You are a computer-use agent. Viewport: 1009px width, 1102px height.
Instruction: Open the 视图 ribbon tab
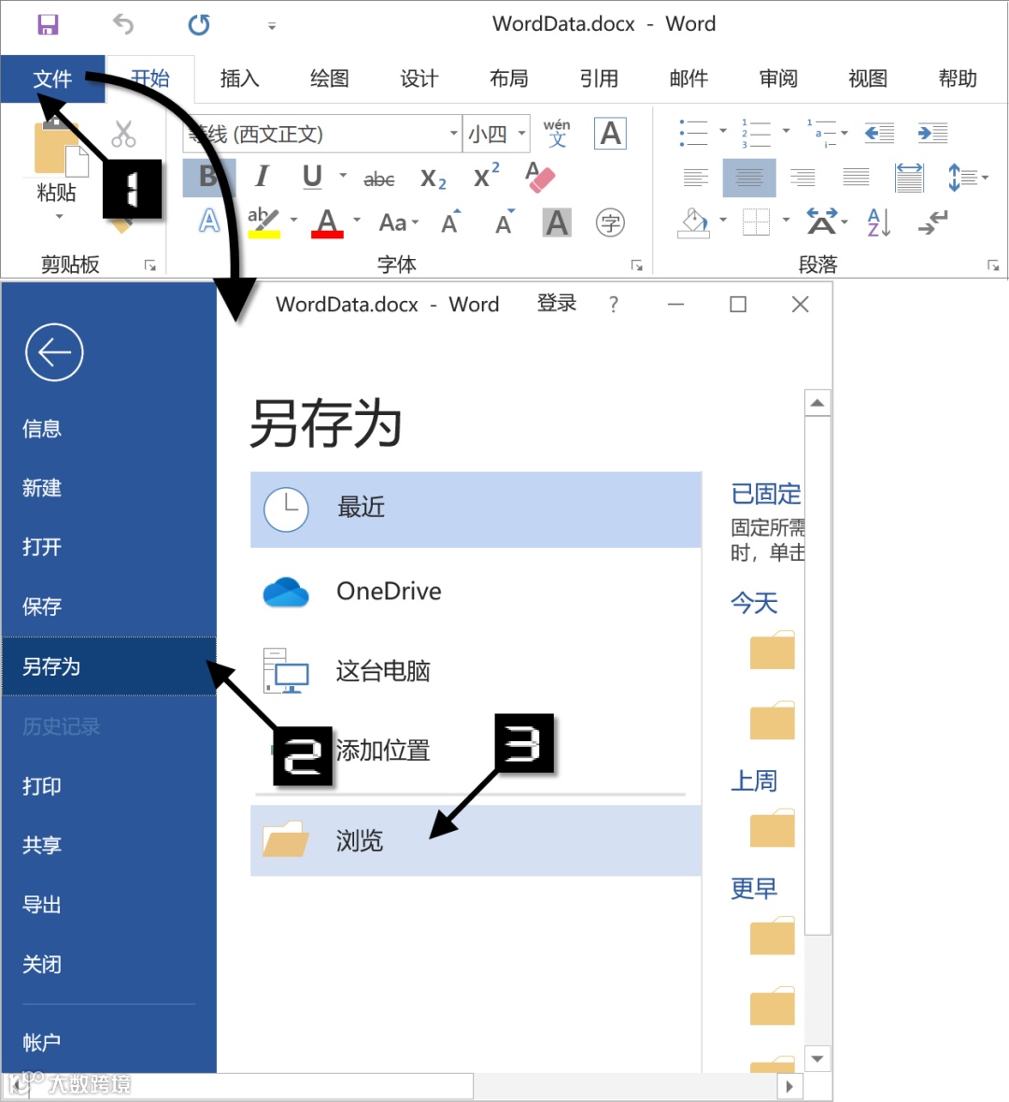coord(869,79)
